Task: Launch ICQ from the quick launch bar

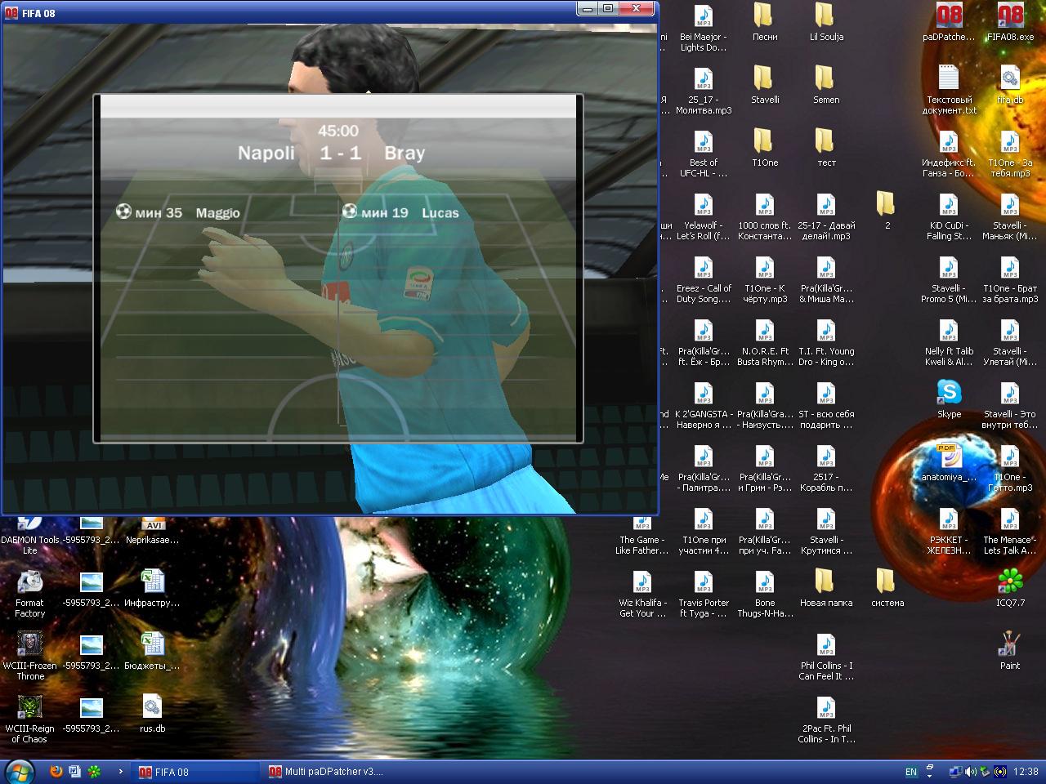Action: (96, 771)
